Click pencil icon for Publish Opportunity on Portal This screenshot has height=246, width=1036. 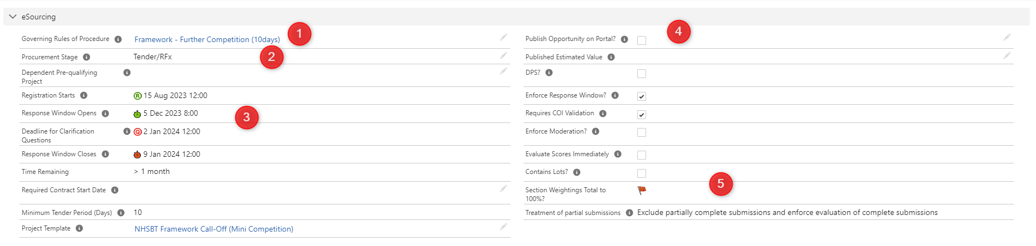(1007, 37)
